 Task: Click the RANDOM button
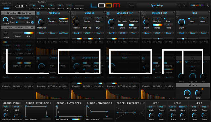197,5
